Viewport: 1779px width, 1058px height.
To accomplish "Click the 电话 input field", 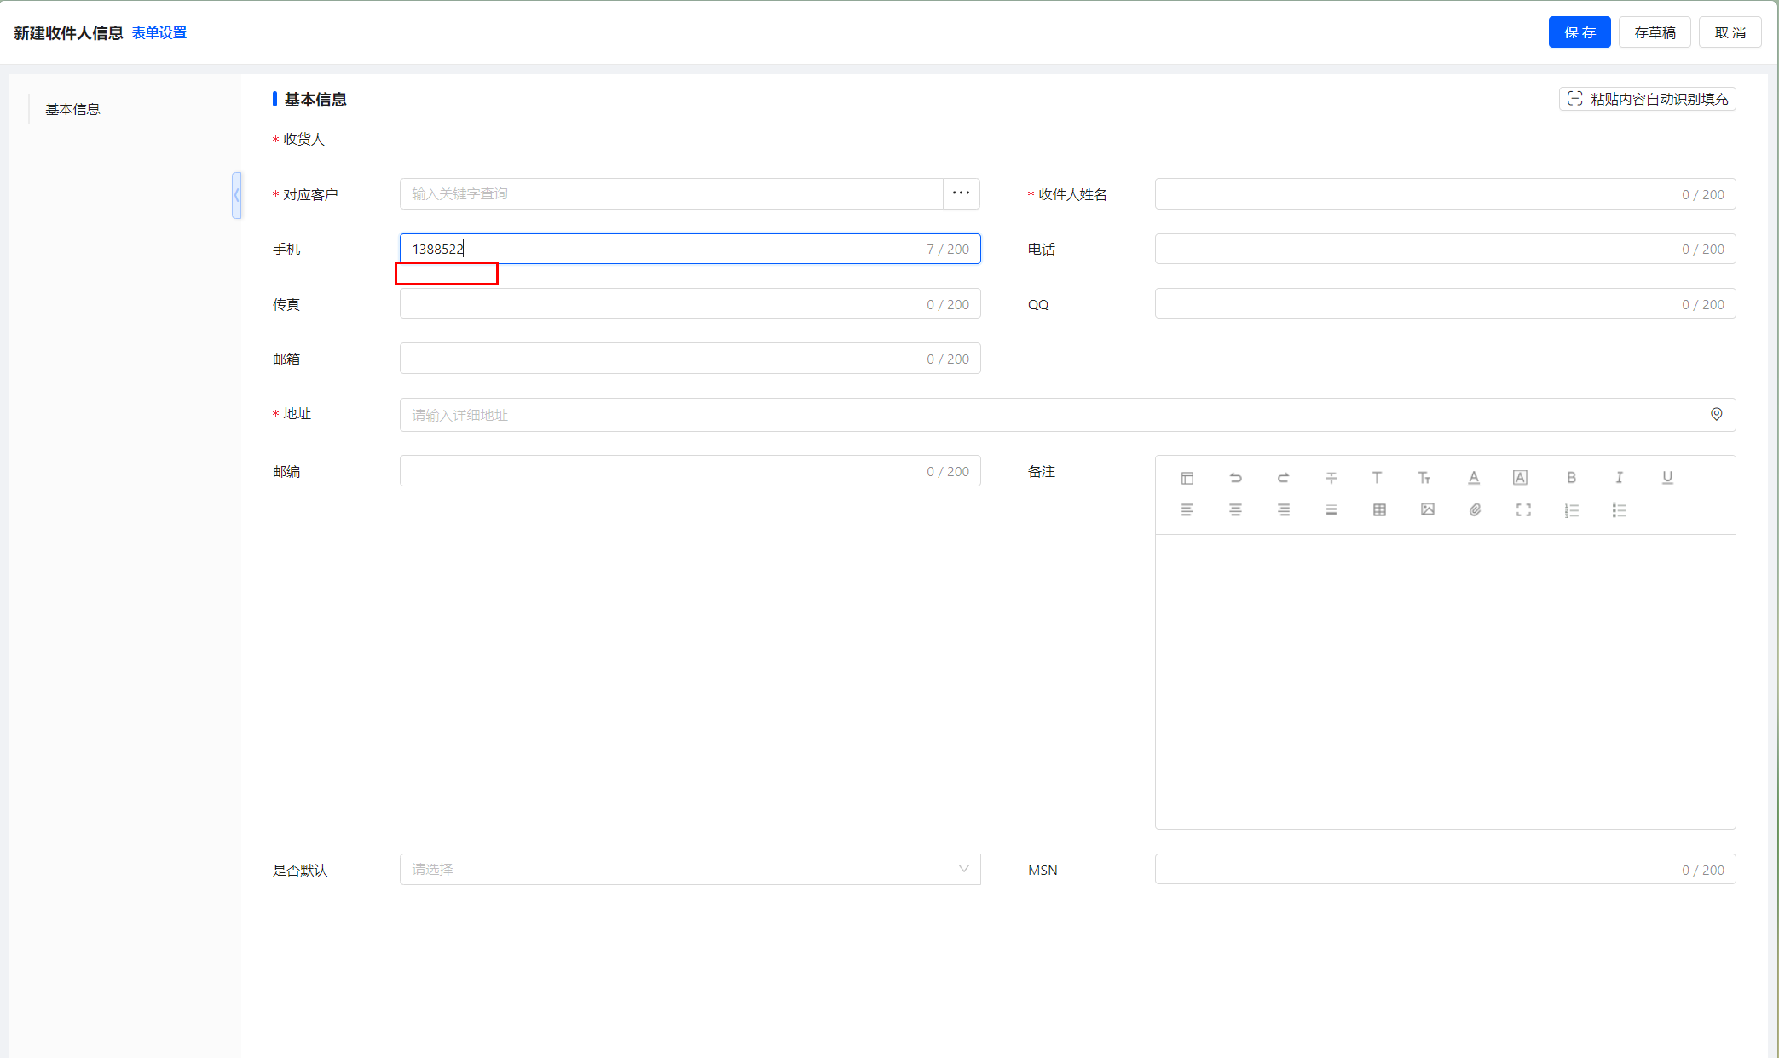I will coord(1446,249).
